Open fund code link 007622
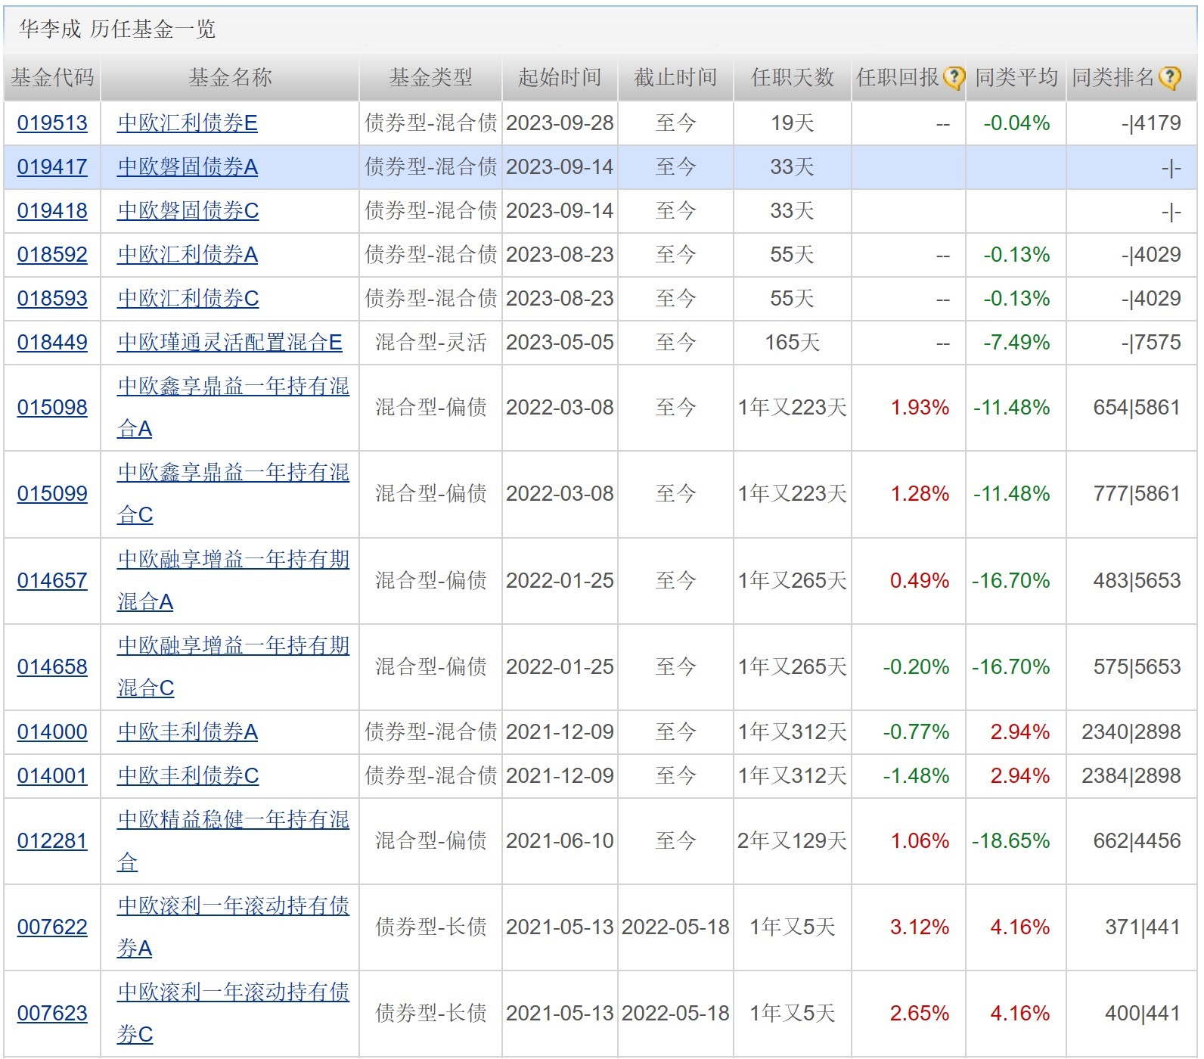 [x=52, y=927]
